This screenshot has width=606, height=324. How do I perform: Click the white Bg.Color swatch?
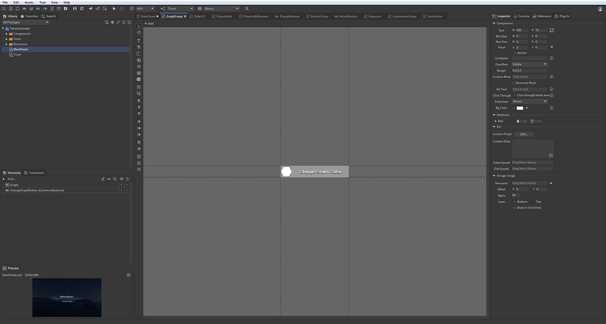coord(519,108)
